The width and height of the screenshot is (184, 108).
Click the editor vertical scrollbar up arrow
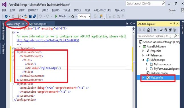(134, 33)
